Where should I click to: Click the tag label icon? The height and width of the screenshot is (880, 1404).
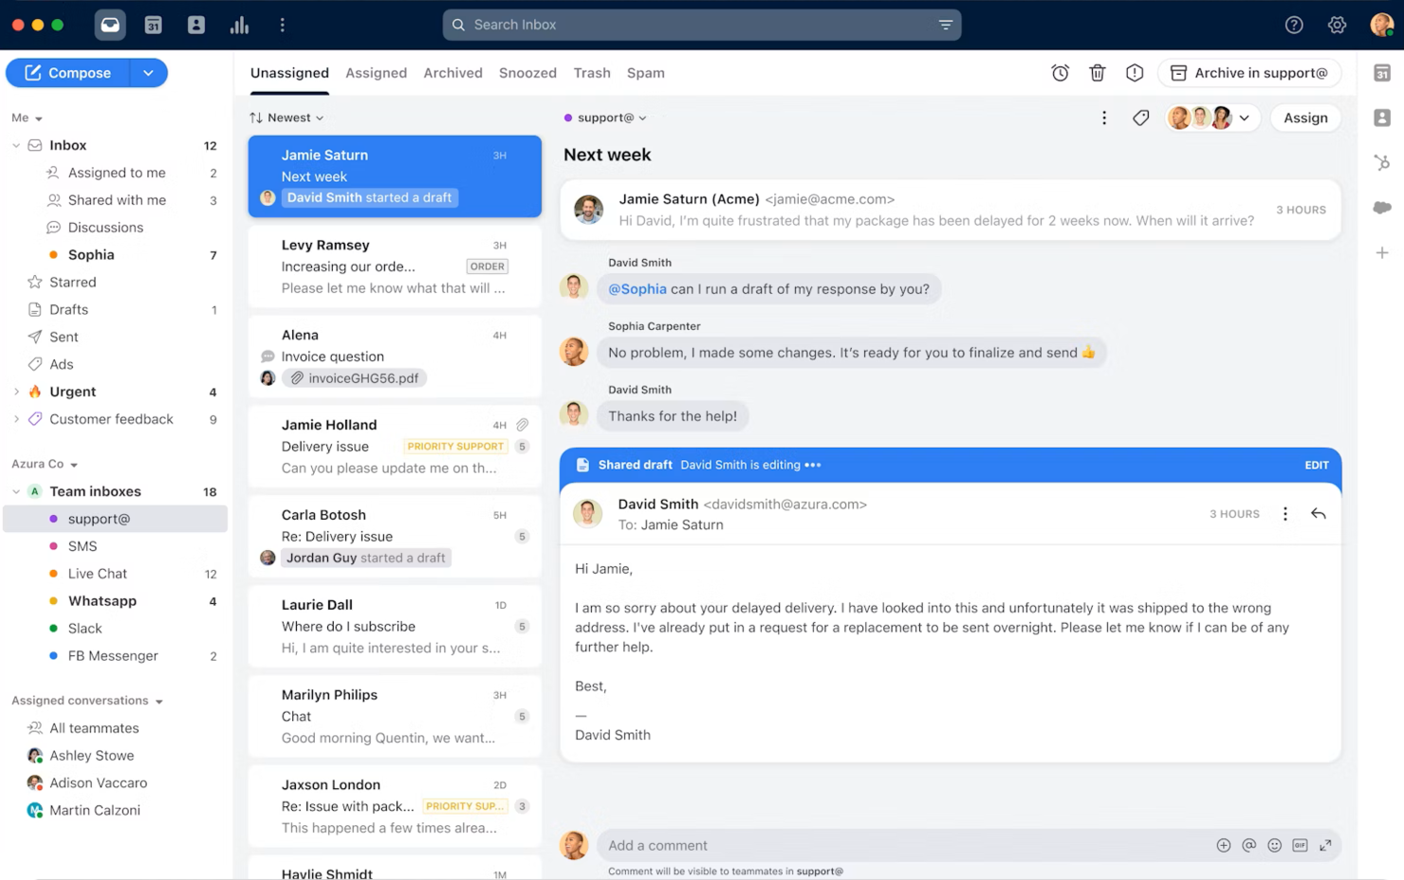coord(1141,118)
